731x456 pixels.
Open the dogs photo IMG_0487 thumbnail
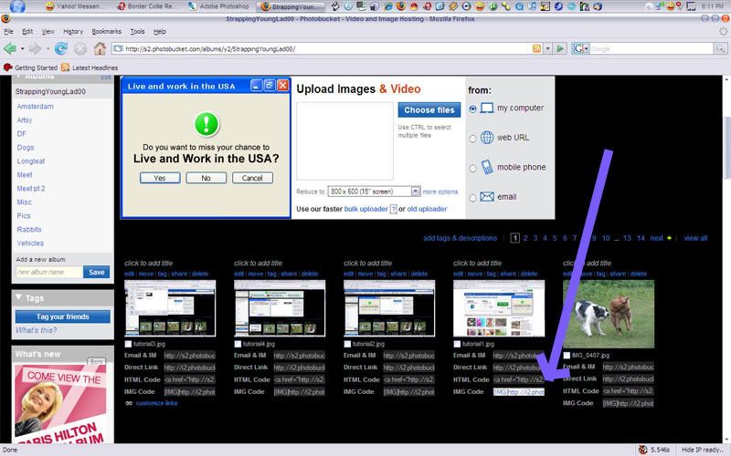(609, 314)
